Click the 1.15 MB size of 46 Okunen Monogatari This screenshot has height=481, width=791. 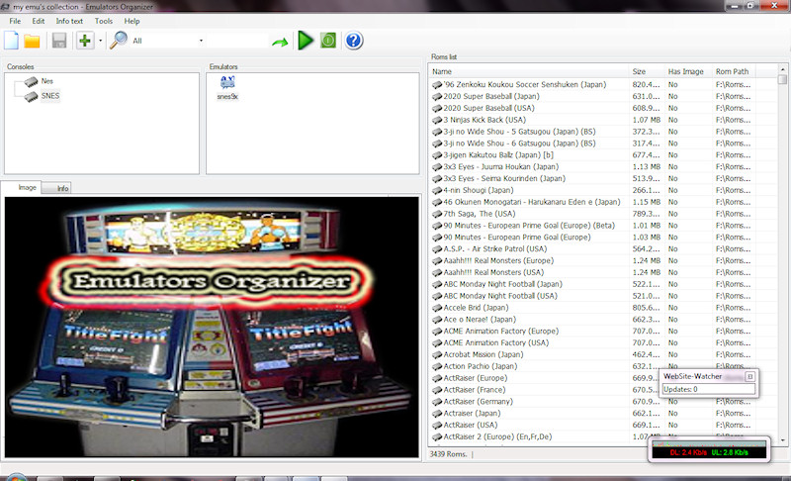click(647, 202)
